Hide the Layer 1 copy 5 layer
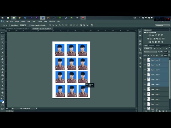The width and height of the screenshot is (171, 128). [145, 89]
